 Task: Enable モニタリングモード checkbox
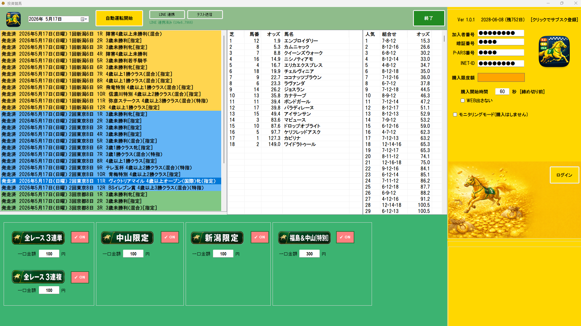455,115
